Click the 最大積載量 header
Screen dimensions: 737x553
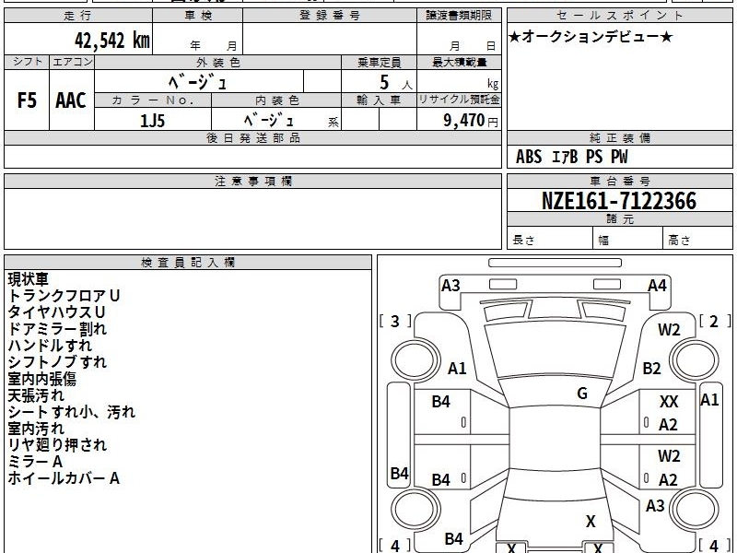point(459,62)
